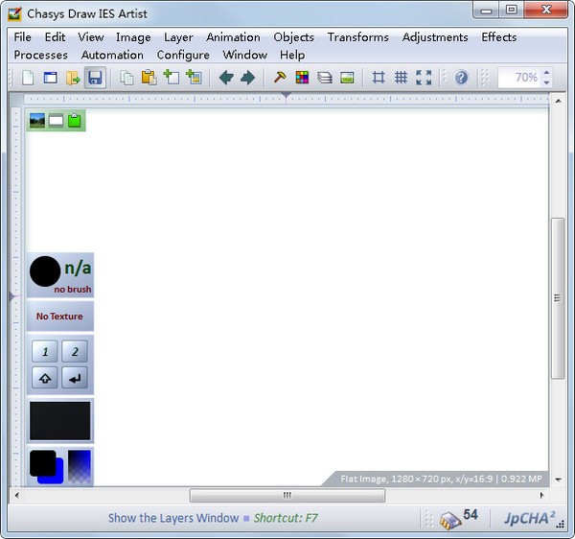The width and height of the screenshot is (575, 539).
Task: Open the blue transparency gradient swatch
Action: [80, 467]
